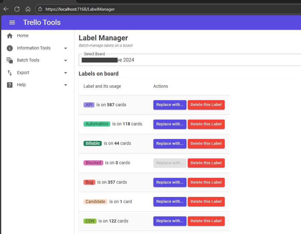301x234 pixels.
Task: Click Replace with for the Automation label
Action: (x=170, y=124)
